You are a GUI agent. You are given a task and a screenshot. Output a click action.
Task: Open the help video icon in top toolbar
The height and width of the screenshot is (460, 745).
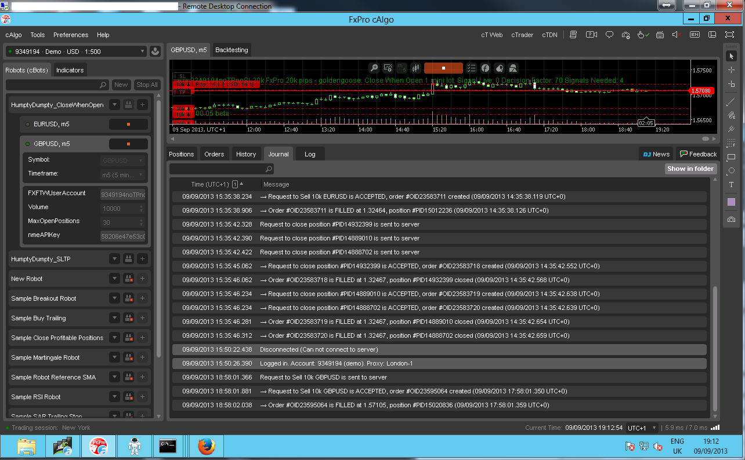591,35
